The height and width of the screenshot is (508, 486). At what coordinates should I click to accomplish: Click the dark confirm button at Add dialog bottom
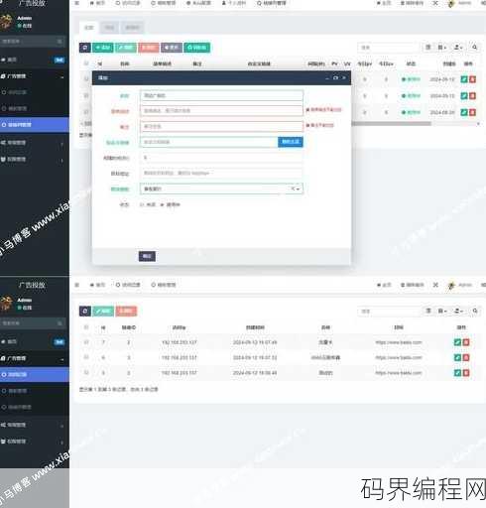click(147, 256)
